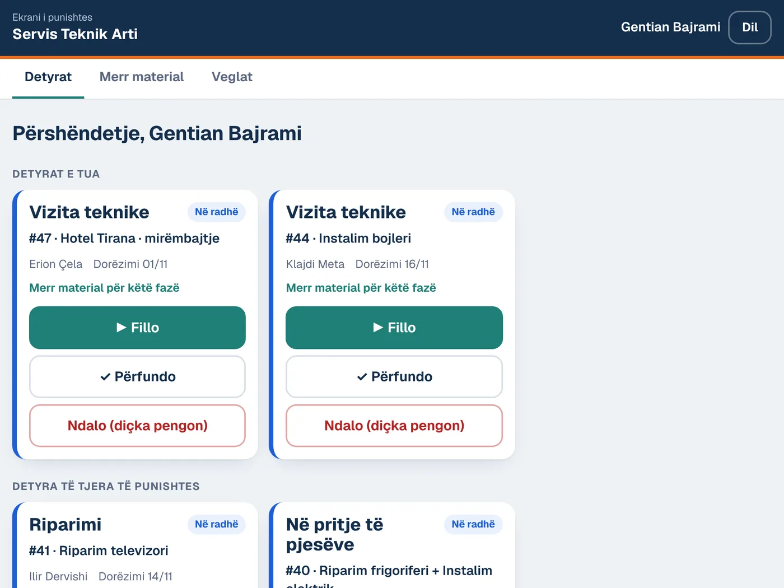Open the Veglat tab
The height and width of the screenshot is (588, 784).
(x=232, y=77)
